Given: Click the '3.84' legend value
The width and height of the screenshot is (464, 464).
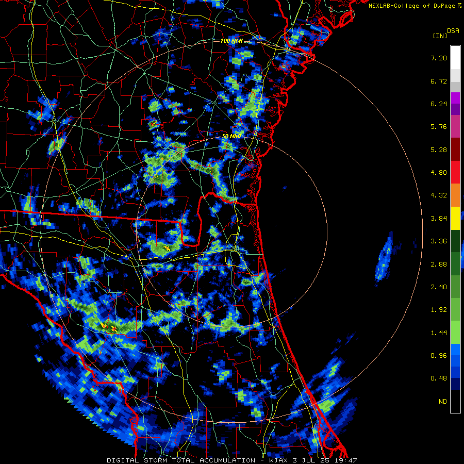Looking at the screenshot, I should (439, 219).
